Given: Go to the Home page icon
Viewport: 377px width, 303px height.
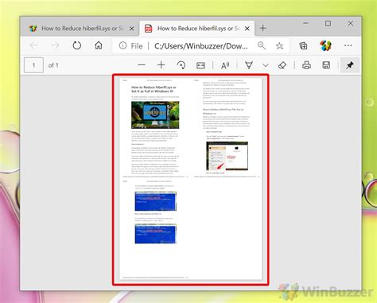Looking at the screenshot, I should pos(99,45).
